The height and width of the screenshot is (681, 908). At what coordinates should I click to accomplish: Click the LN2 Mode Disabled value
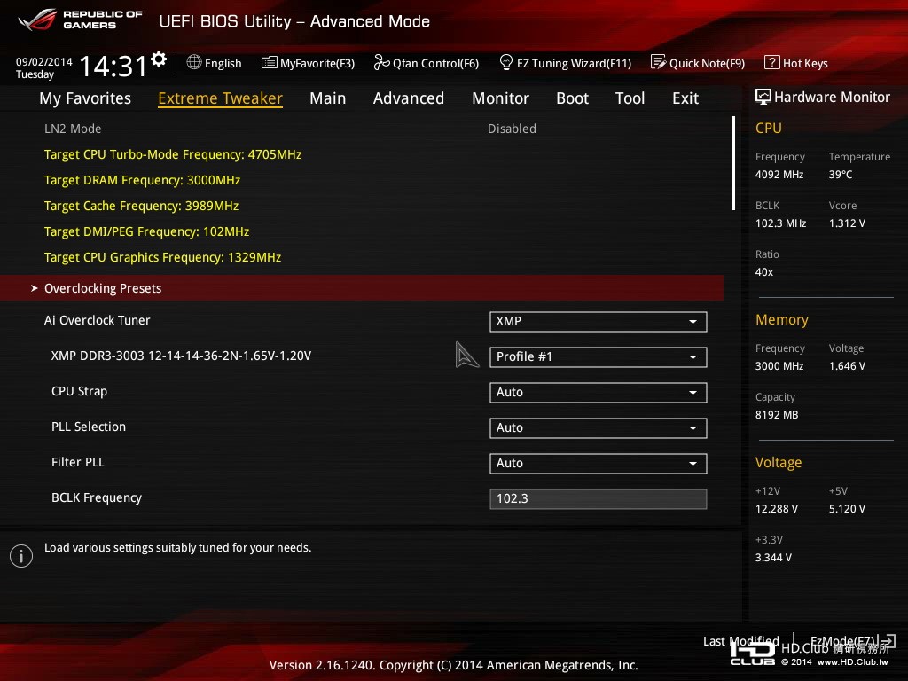(512, 129)
